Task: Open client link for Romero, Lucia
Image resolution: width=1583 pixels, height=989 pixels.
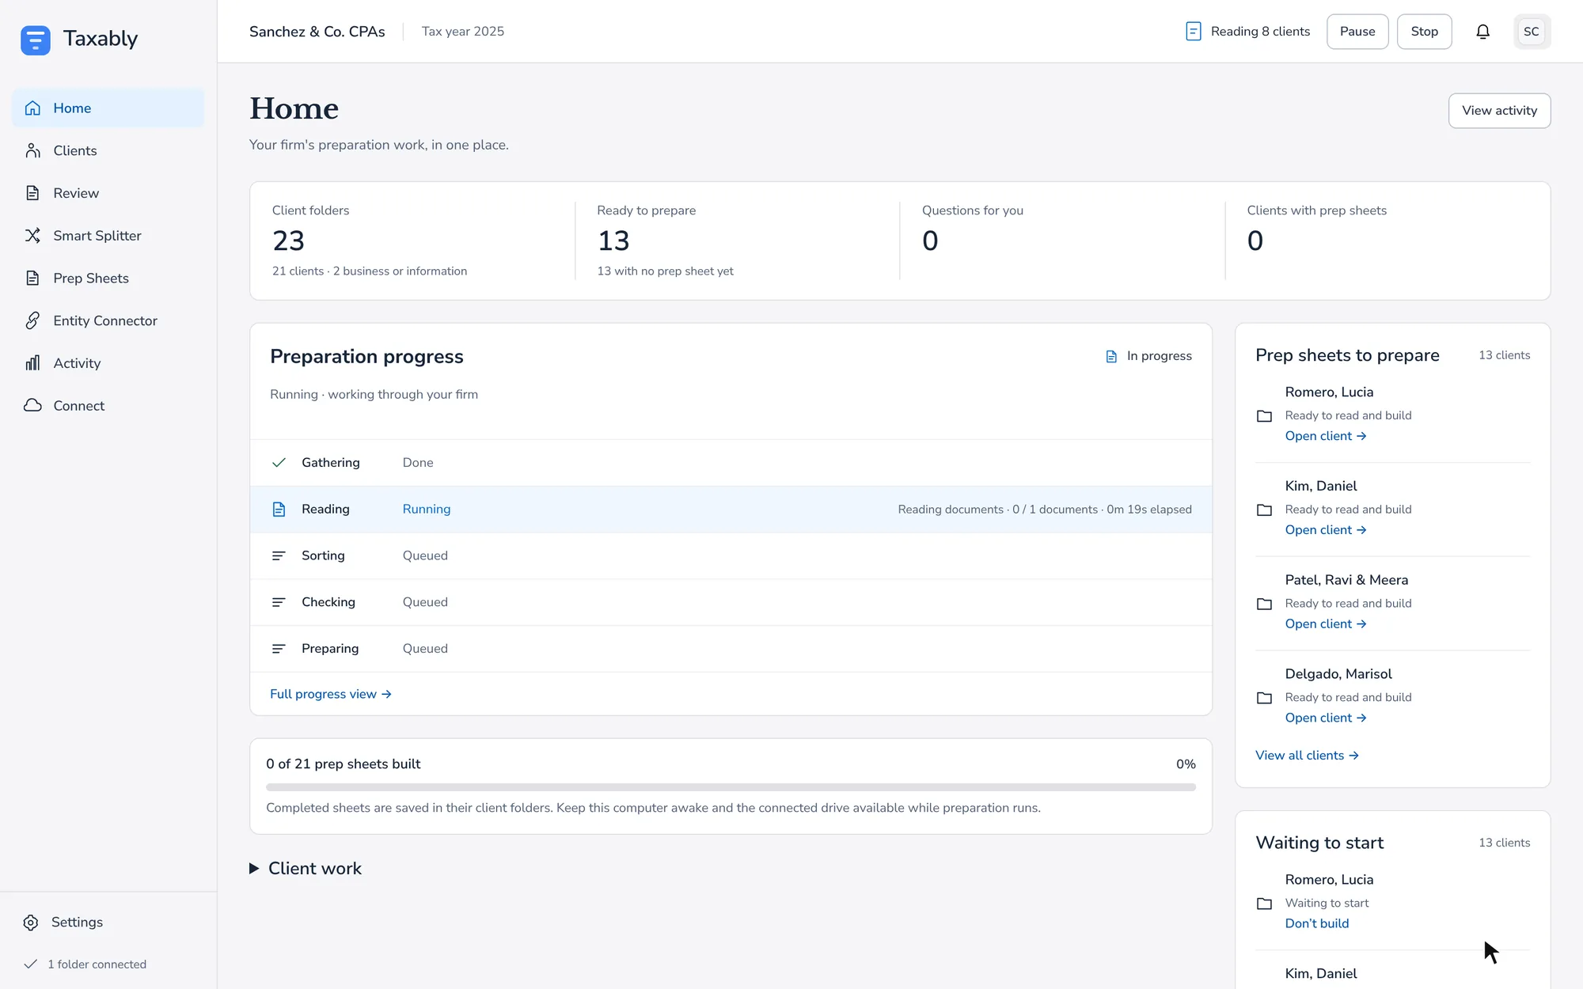Action: coord(1326,436)
